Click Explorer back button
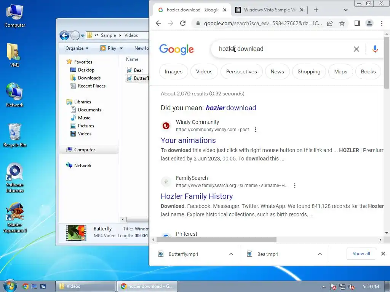 click(64, 35)
